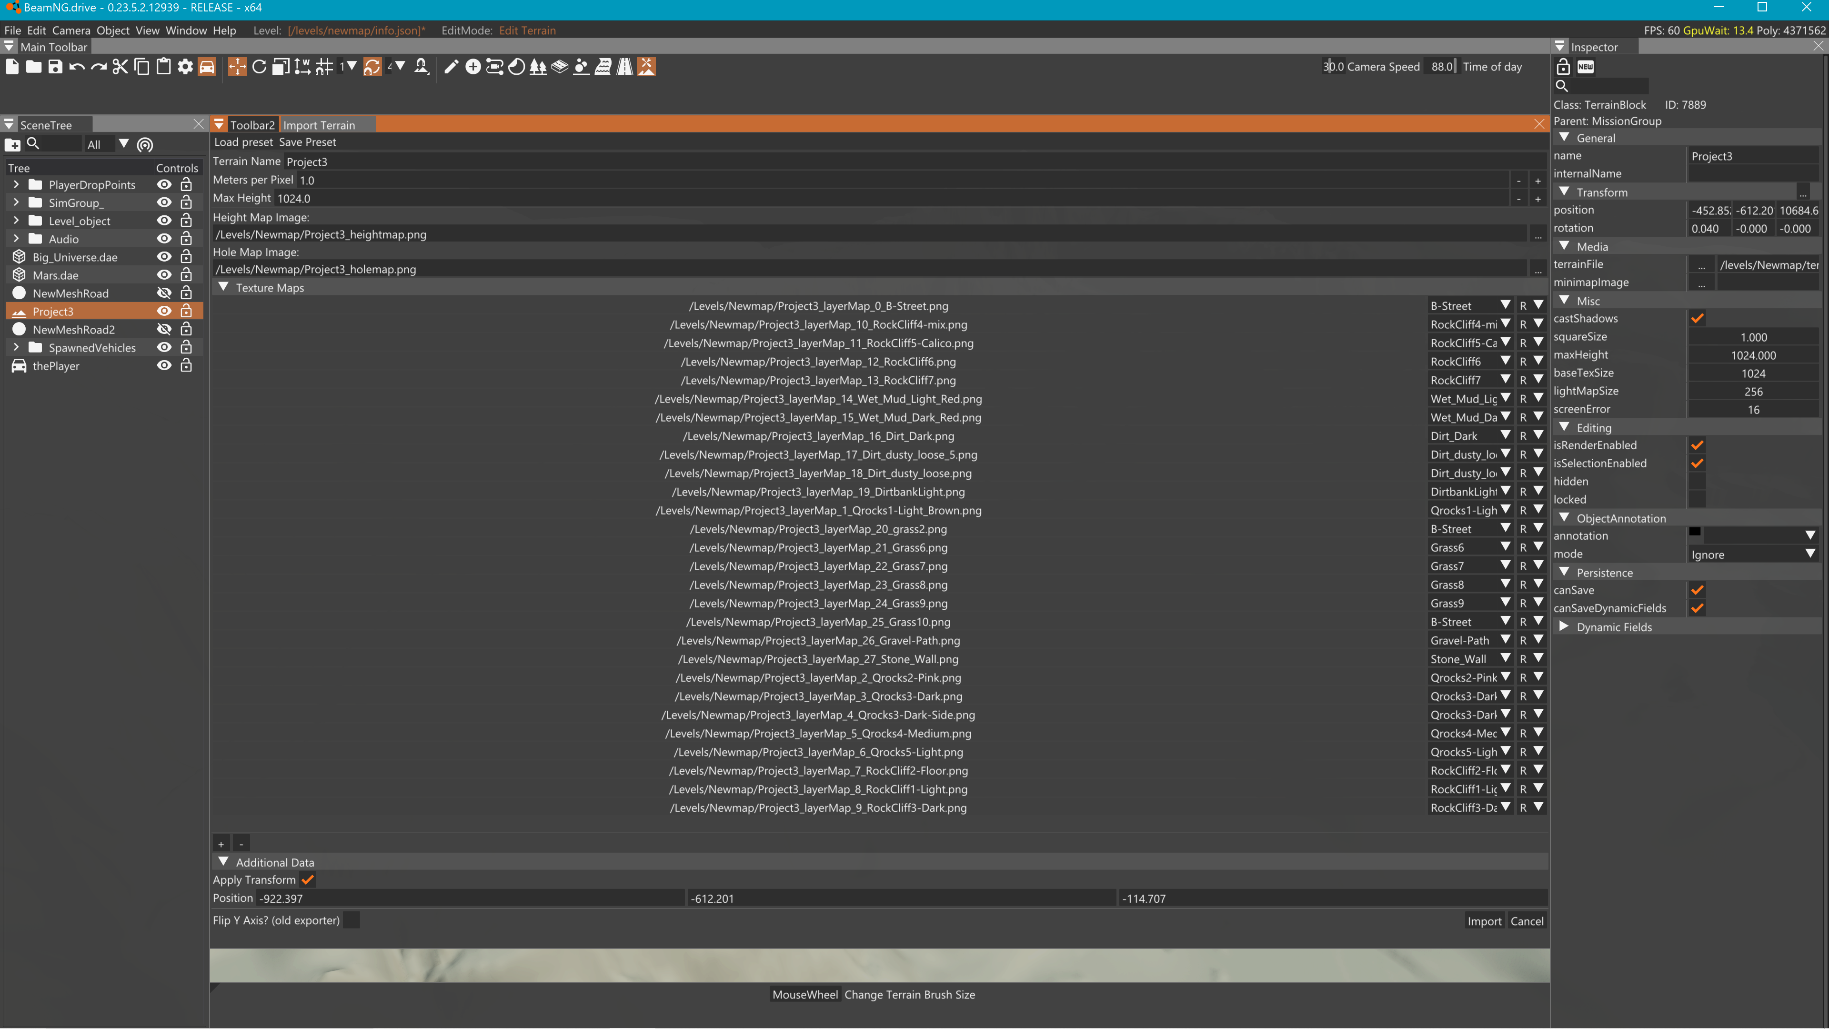The height and width of the screenshot is (1029, 1829).
Task: Collapse the Additional Data section
Action: (224, 861)
